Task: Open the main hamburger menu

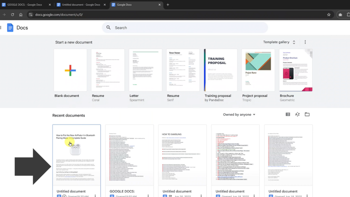Action: [x=1, y=28]
